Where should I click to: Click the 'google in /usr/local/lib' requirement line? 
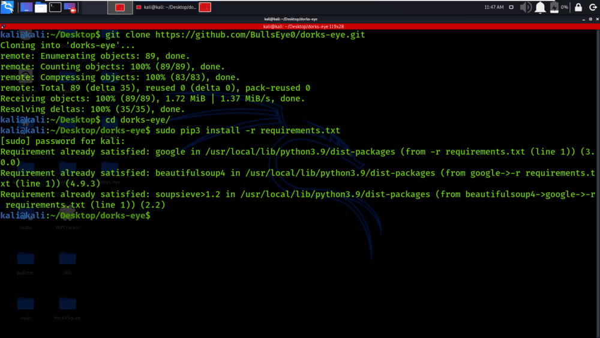tap(298, 157)
